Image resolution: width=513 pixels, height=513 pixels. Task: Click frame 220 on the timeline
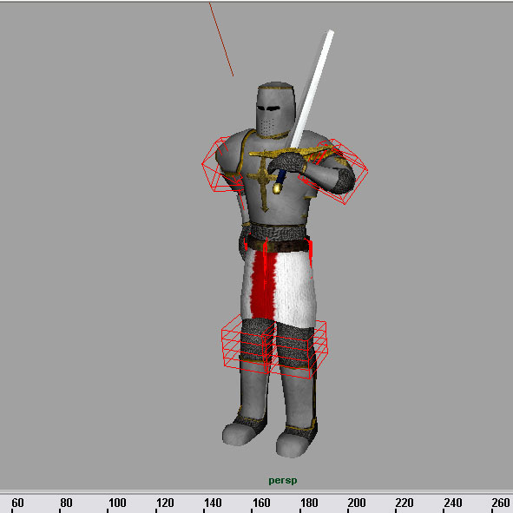pos(404,503)
